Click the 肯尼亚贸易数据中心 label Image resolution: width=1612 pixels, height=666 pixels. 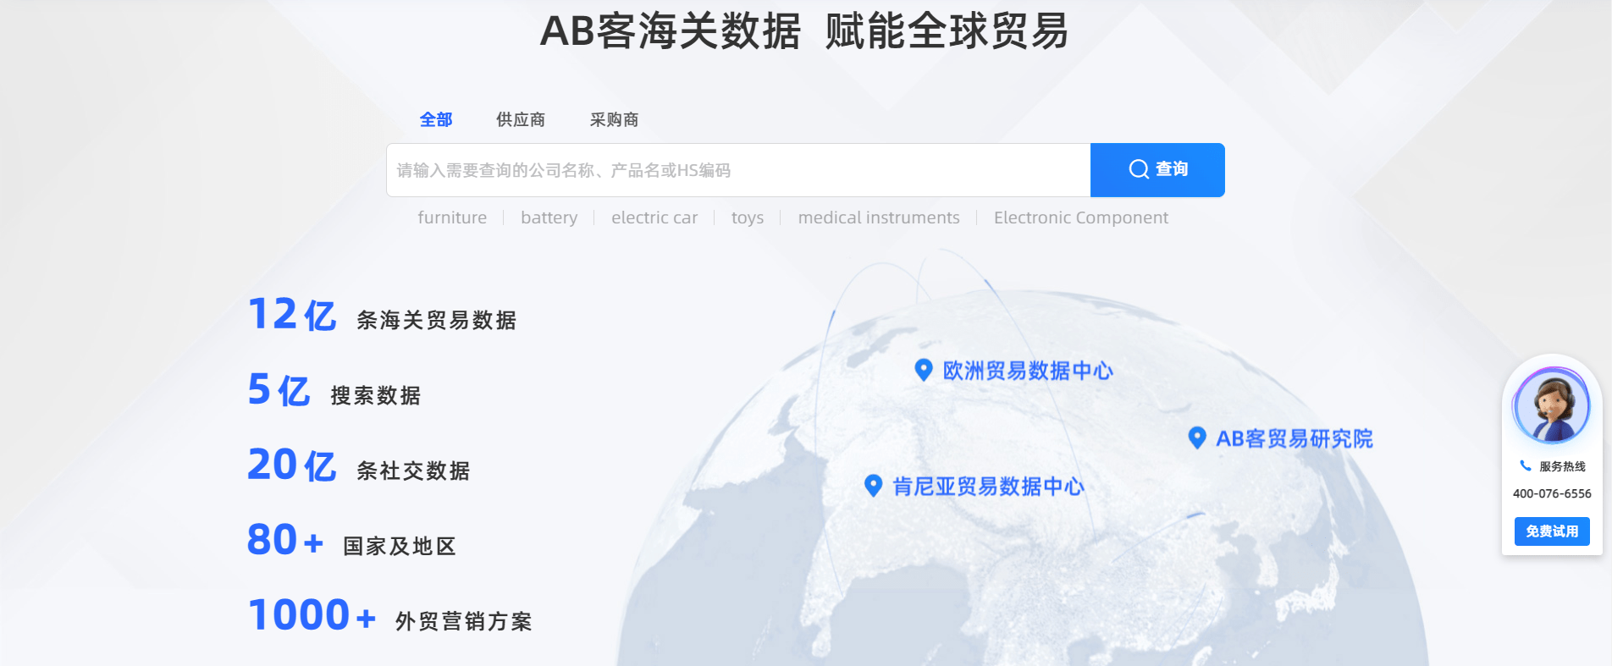[x=988, y=487]
